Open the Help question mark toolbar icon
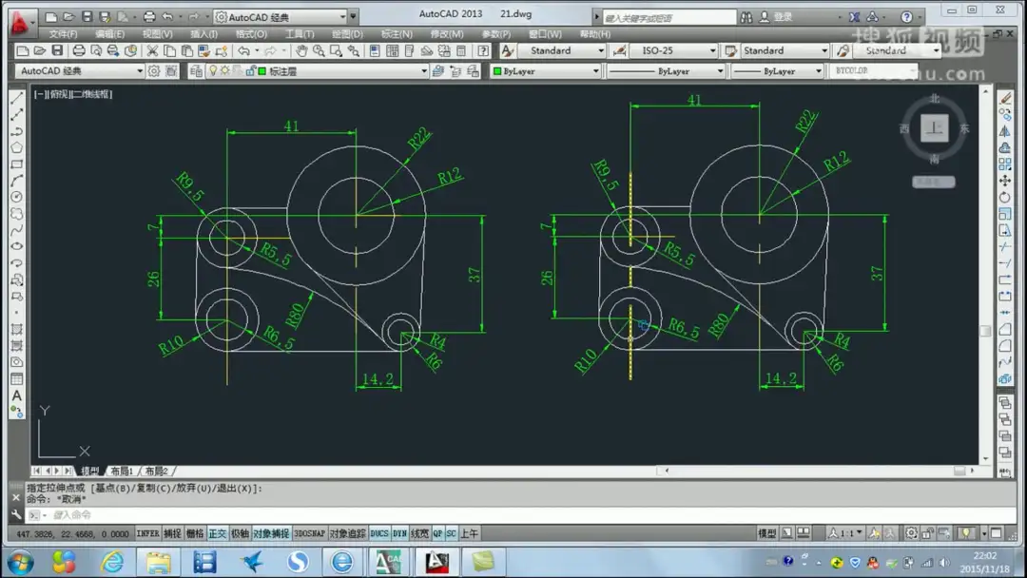This screenshot has width=1027, height=578. (483, 50)
